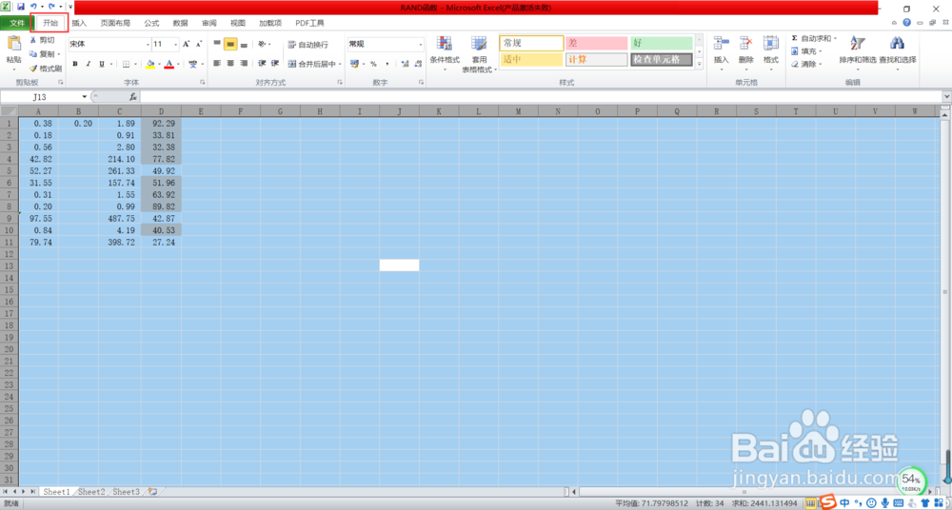The width and height of the screenshot is (952, 510).
Task: Open the 填充 fill dropdown
Action: pyautogui.click(x=807, y=51)
